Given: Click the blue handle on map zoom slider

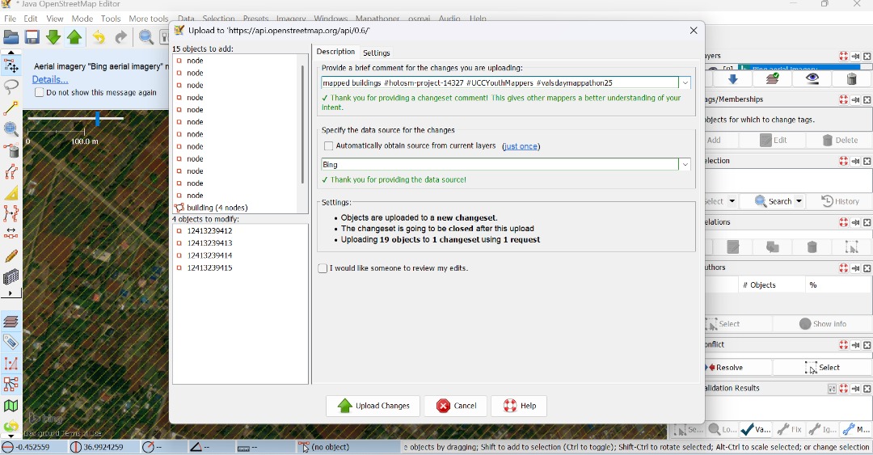Looking at the screenshot, I should click(98, 118).
